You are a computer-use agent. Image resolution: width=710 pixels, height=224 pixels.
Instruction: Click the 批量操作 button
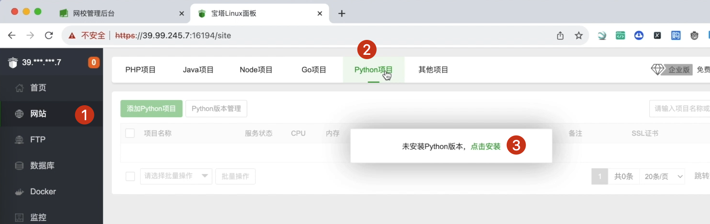click(236, 176)
